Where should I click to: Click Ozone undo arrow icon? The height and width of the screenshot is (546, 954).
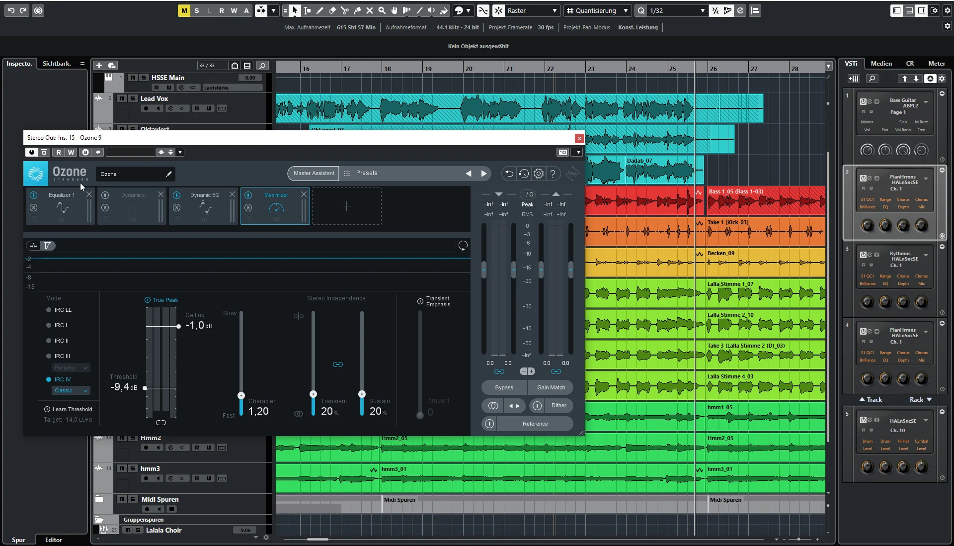tap(509, 174)
